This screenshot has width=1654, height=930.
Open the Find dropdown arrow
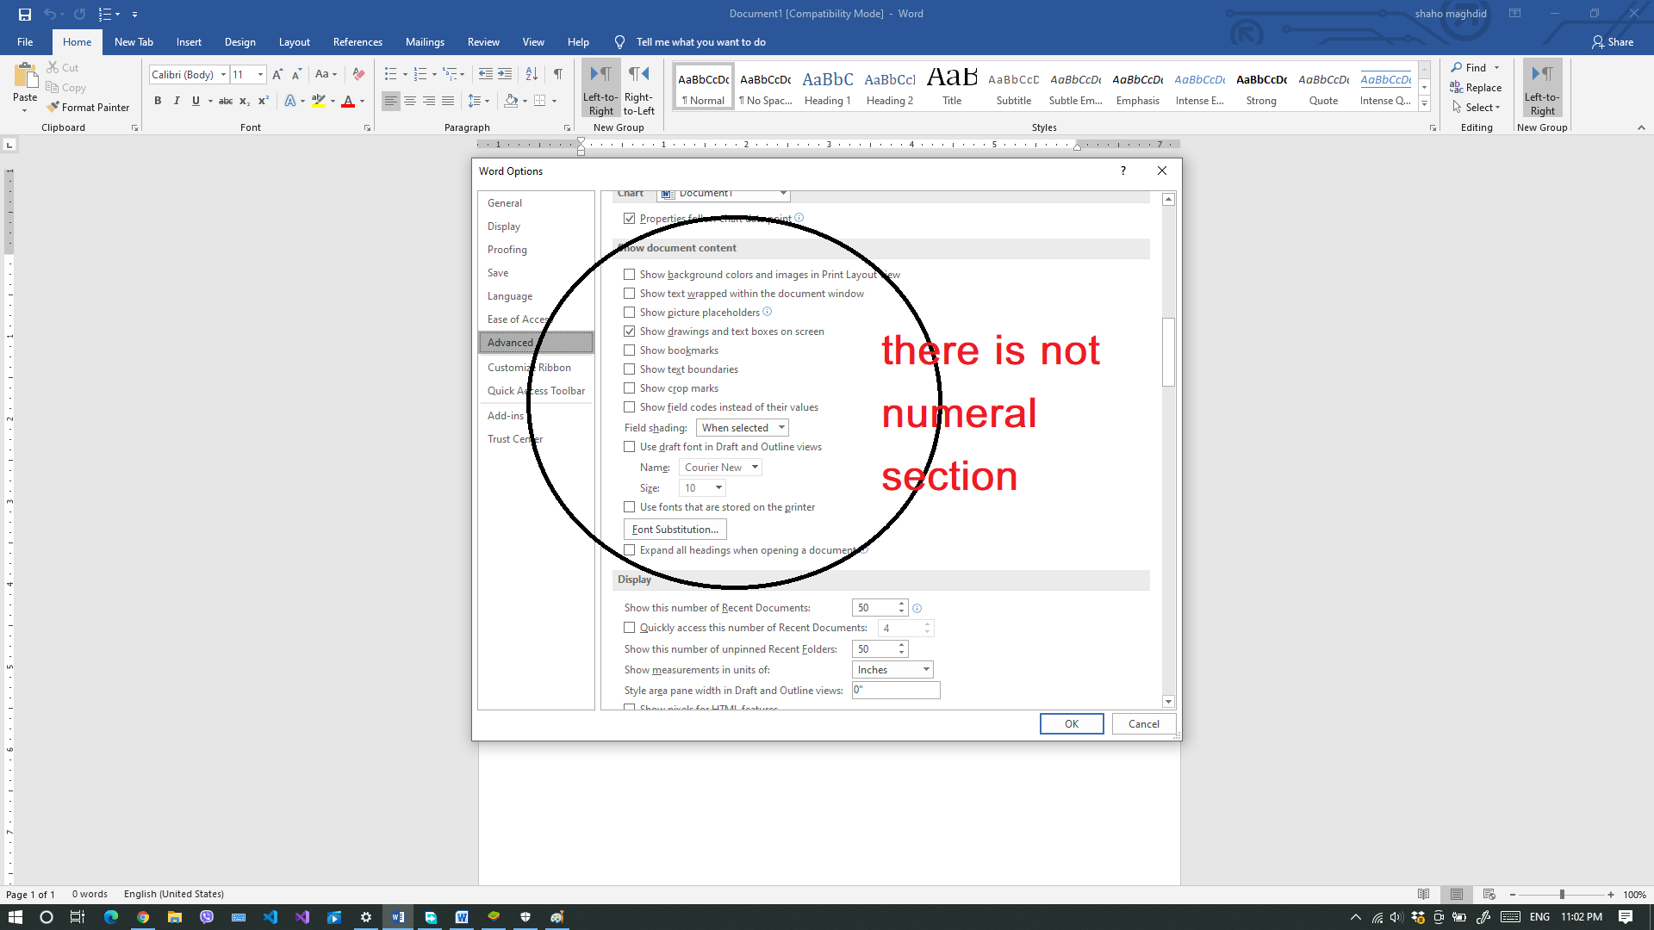pyautogui.click(x=1497, y=67)
